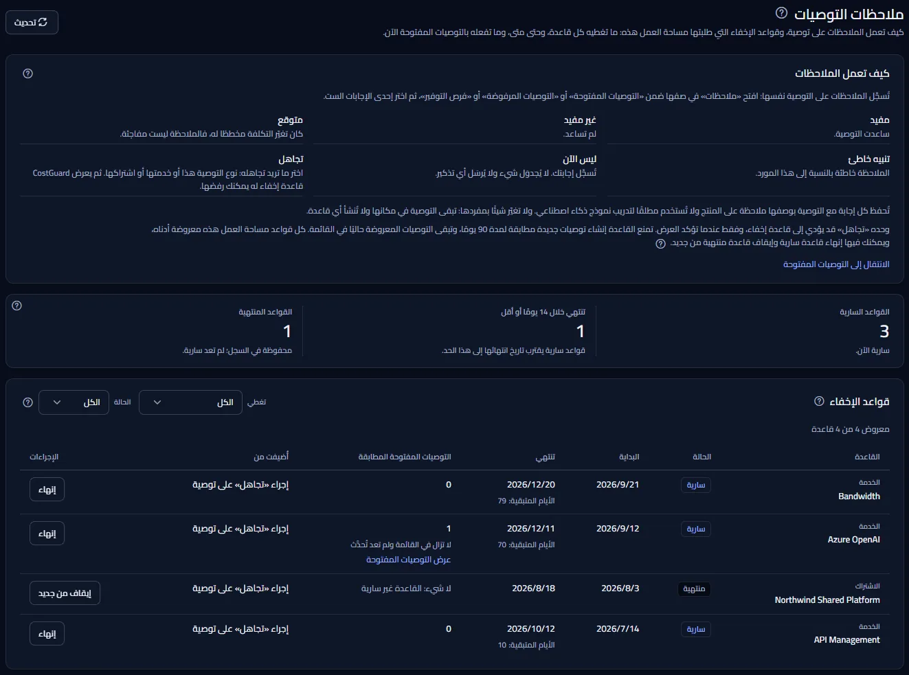Screen dimensions: 909x675
Task: Click the القواعد المنتهية stat label
Action: click(265, 312)
